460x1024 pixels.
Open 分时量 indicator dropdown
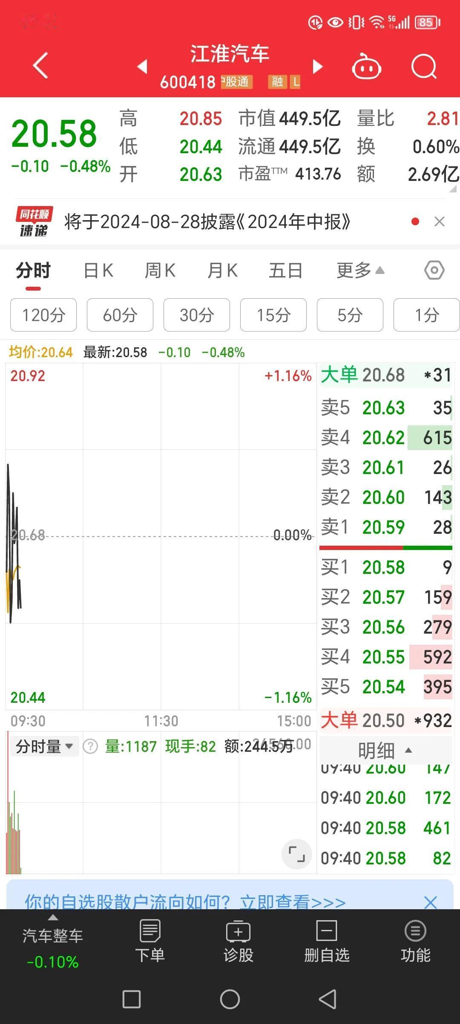tap(44, 746)
